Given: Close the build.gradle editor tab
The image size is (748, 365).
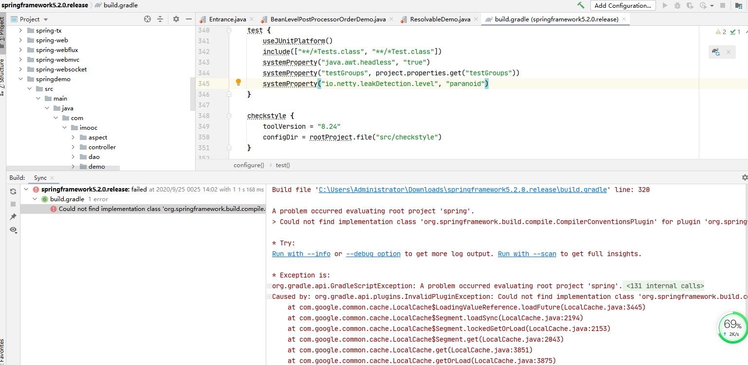Looking at the screenshot, I should tap(623, 19).
